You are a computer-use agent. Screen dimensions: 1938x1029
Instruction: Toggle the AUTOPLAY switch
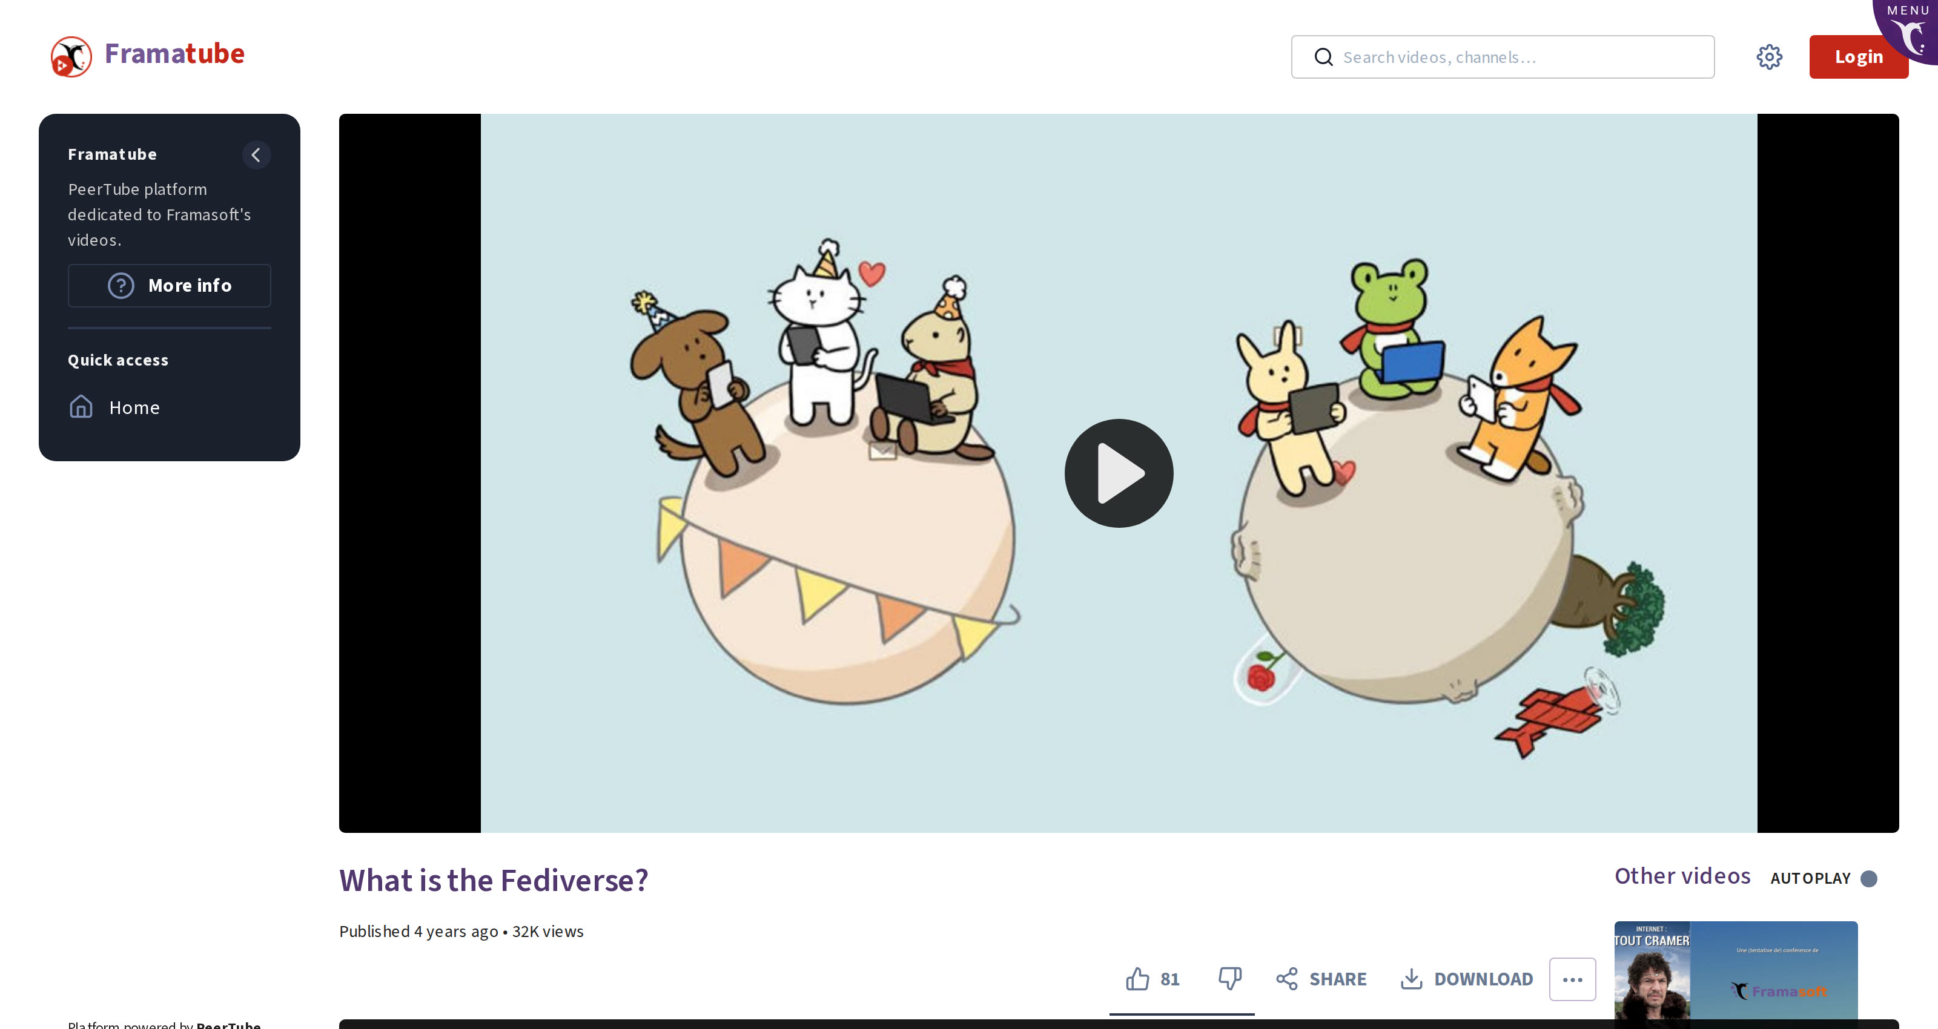coord(1869,878)
